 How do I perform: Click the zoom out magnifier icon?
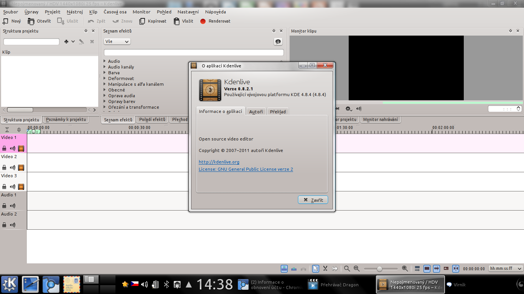pos(356,269)
